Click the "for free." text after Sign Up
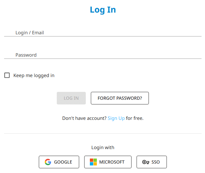205x173 pixels. pos(135,118)
